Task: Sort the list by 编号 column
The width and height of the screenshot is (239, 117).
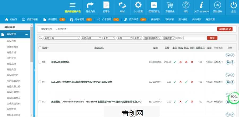Action: [x=45, y=48]
